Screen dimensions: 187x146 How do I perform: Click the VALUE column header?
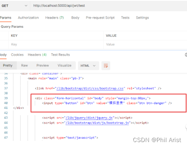(x=111, y=36)
